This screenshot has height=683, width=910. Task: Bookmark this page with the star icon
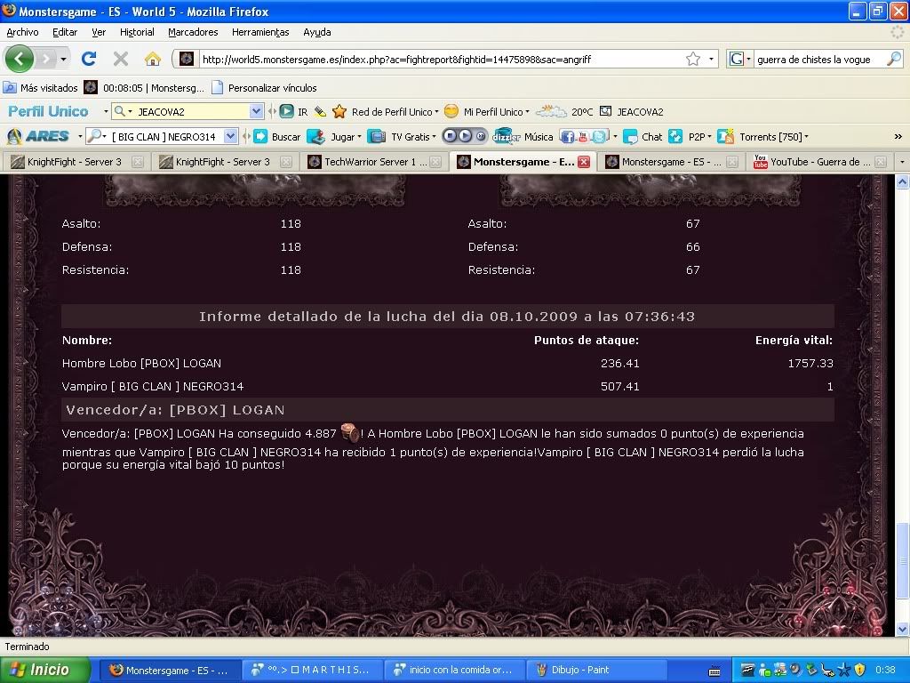tap(692, 60)
